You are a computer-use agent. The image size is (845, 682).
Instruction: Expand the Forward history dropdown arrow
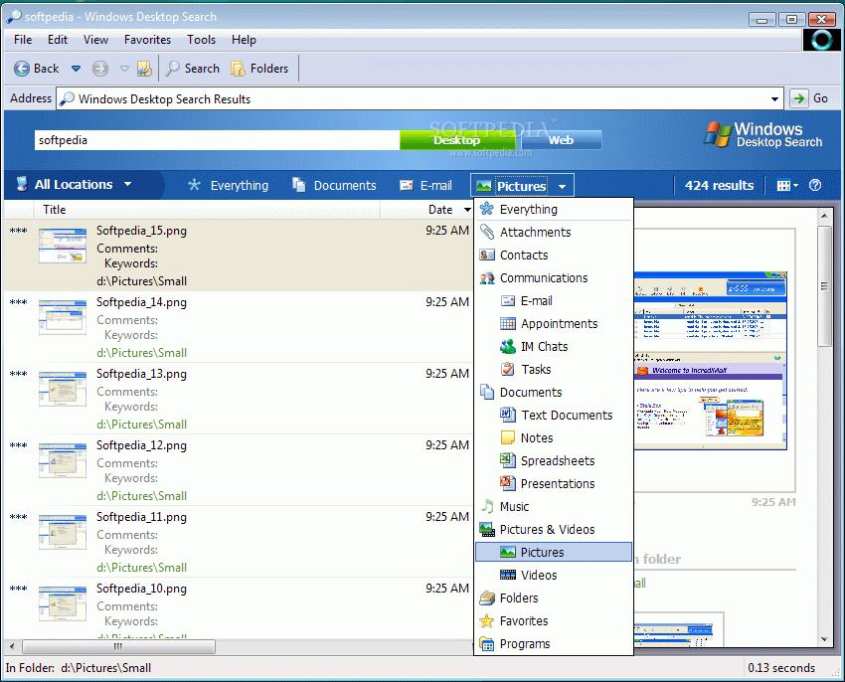coord(124,69)
